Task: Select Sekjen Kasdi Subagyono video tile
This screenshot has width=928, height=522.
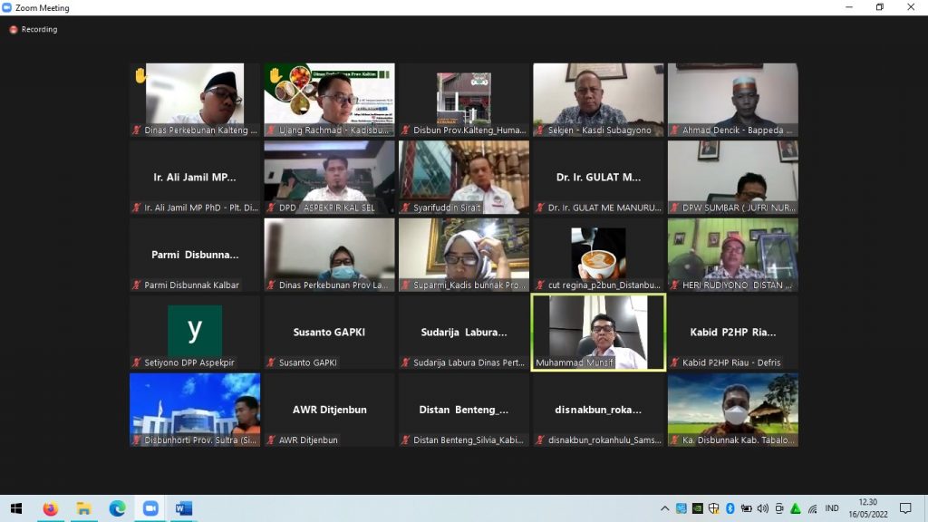Action: (598, 100)
